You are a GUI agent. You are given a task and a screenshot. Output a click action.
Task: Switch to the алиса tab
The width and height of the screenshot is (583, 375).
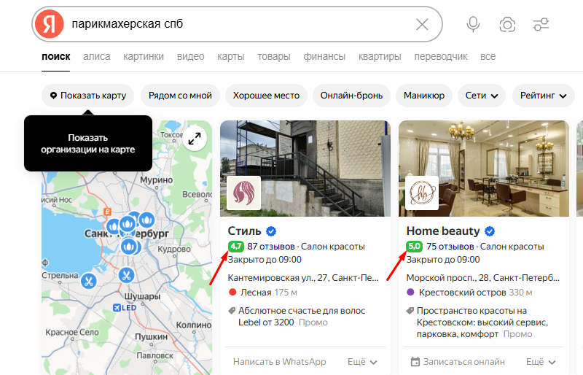click(x=97, y=57)
